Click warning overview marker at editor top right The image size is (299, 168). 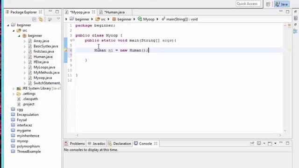pyautogui.click(x=289, y=25)
